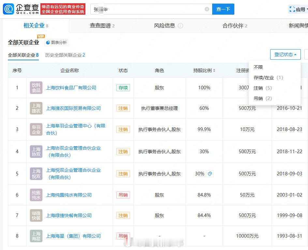Sort by 持股比例 column arrows
The width and height of the screenshot is (308, 250).
point(214,71)
